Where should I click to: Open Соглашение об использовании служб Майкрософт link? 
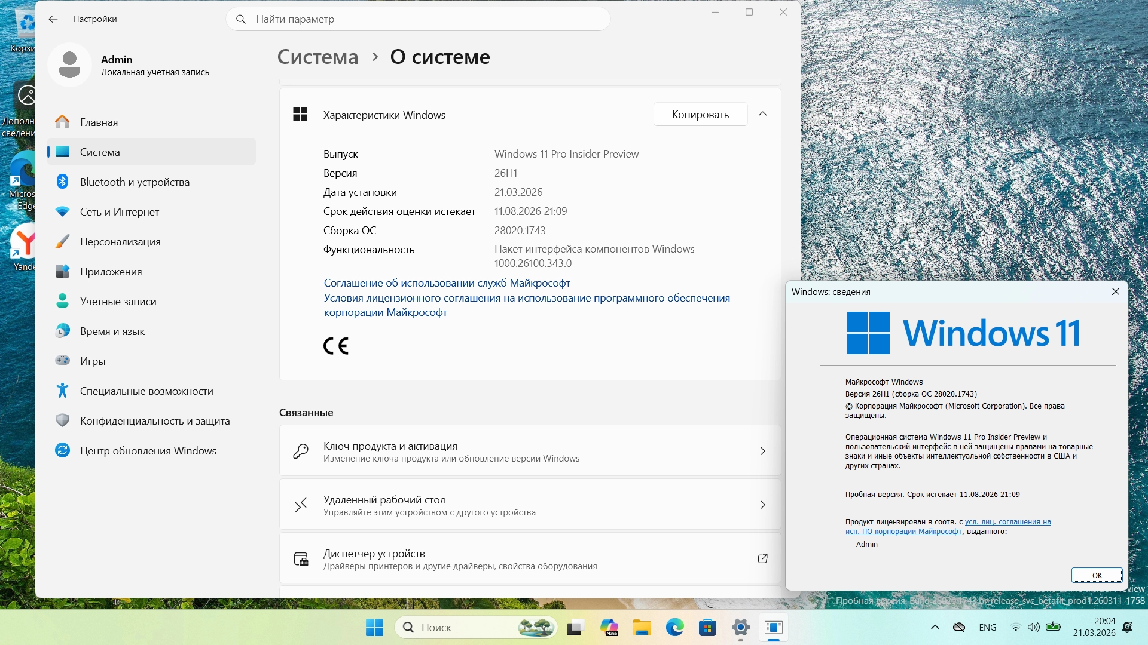pos(447,283)
